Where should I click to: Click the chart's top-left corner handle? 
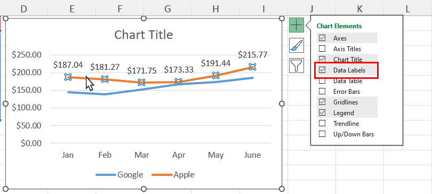pos(5,18)
